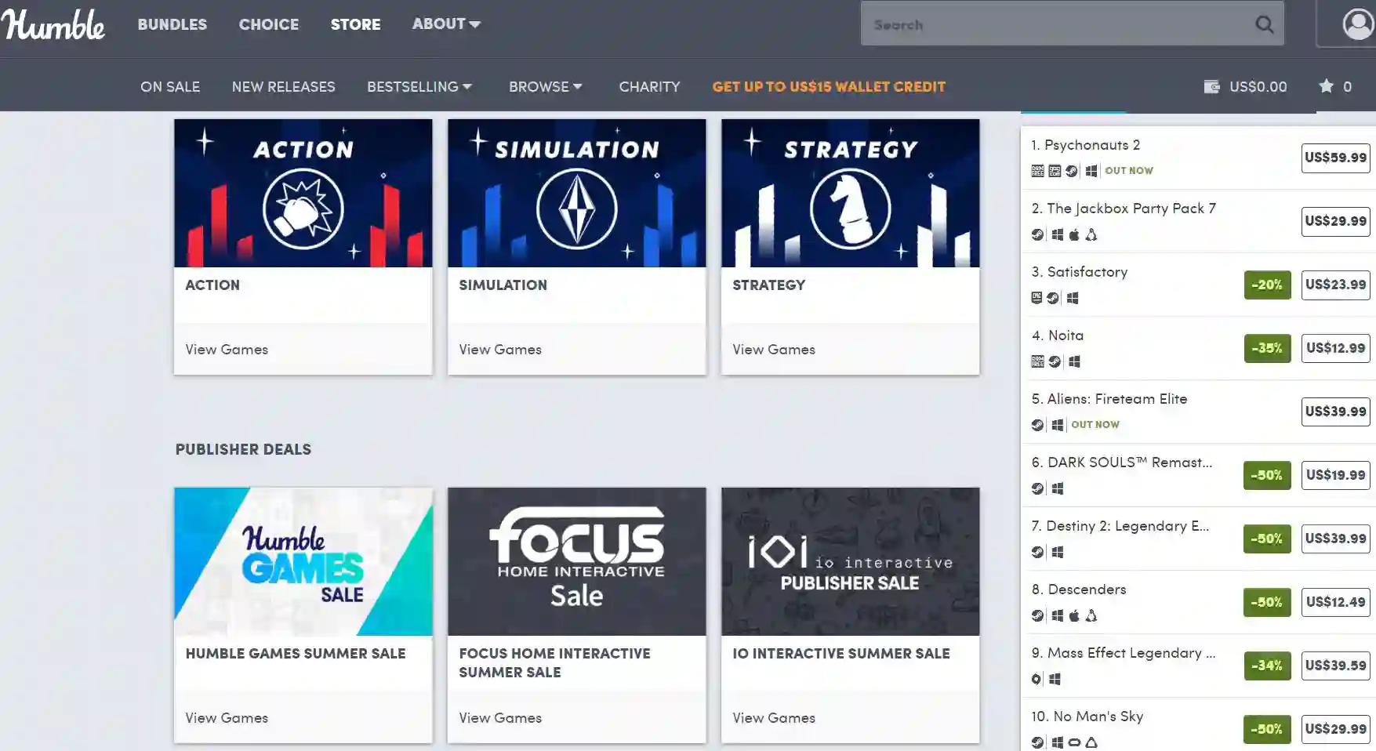The image size is (1376, 751).
Task: Click the Epic Games icon under Satisfactory
Action: coord(1037,298)
